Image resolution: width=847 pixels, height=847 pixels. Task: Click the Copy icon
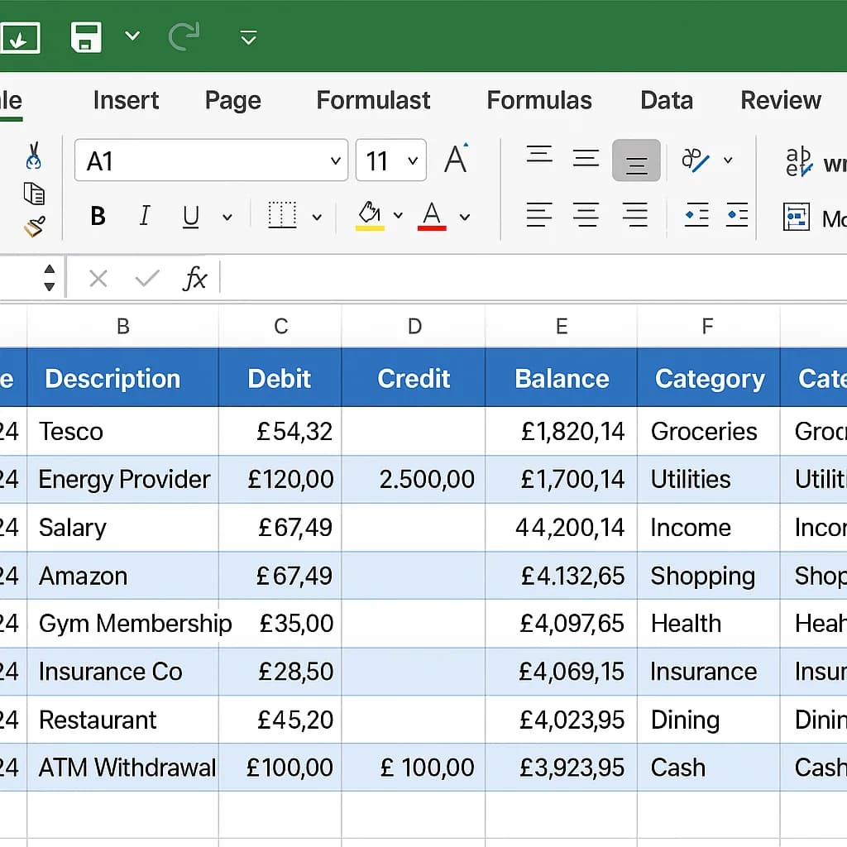click(x=34, y=194)
